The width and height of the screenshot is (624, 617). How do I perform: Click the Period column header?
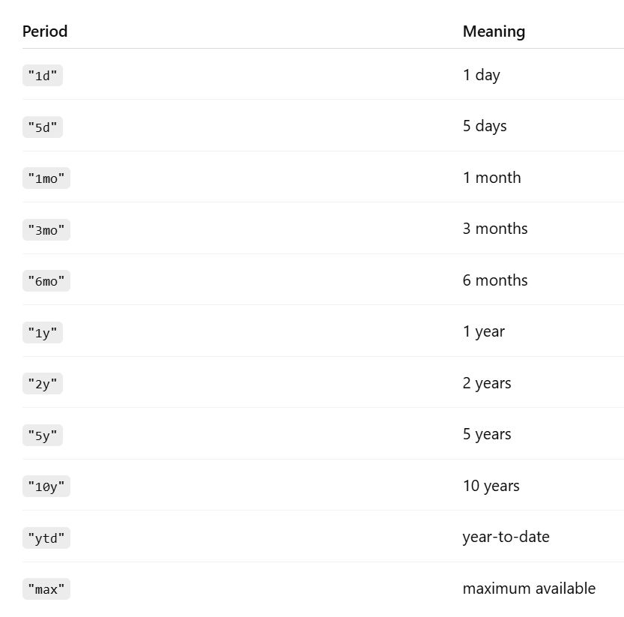tap(45, 31)
